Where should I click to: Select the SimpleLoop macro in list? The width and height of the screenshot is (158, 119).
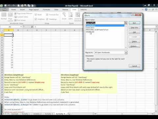(x=90, y=32)
